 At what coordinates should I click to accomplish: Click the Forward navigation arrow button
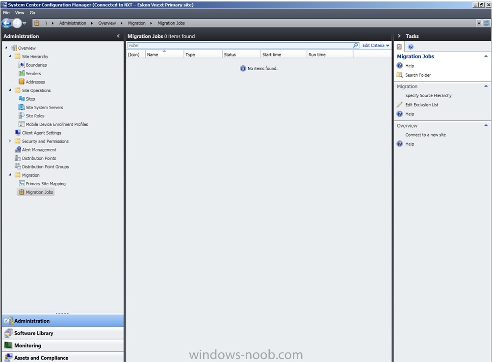(17, 23)
